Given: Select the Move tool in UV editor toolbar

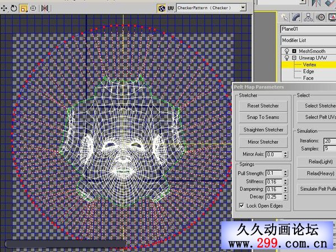Looking at the screenshot, I should tap(4, 8).
